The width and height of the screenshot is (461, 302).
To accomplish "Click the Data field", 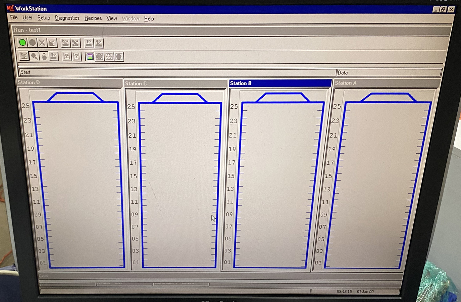I will [389, 73].
